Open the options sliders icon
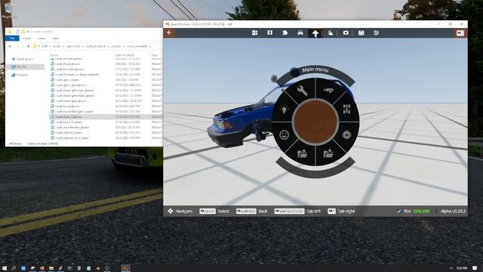Image resolution: width=483 pixels, height=272 pixels. point(376,32)
